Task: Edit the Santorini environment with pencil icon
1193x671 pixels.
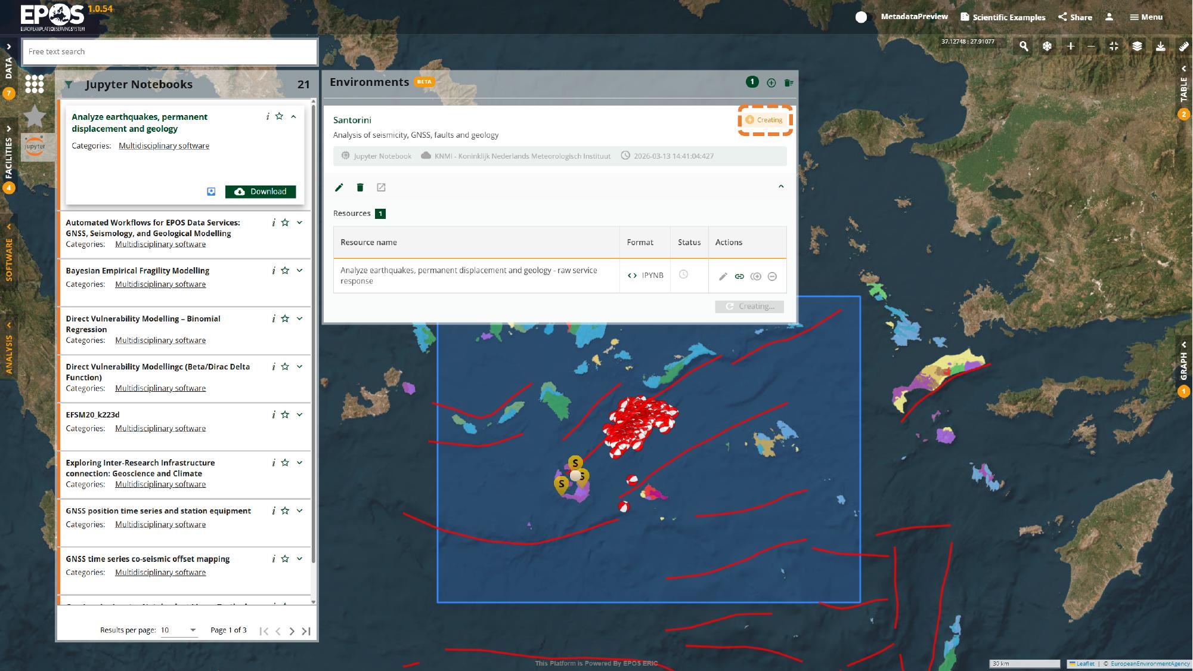Action: 339,187
